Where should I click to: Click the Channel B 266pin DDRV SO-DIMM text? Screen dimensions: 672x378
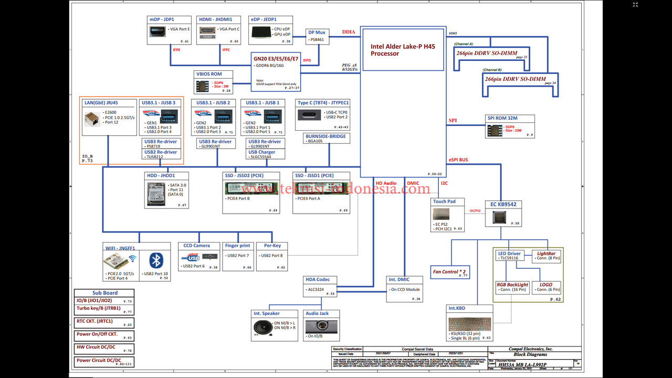(515, 79)
